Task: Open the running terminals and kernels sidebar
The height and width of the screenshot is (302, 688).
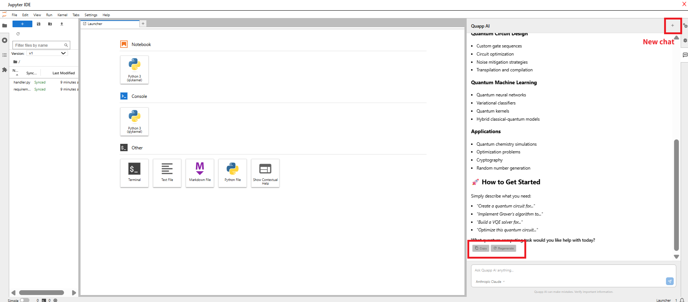Action: (4, 40)
